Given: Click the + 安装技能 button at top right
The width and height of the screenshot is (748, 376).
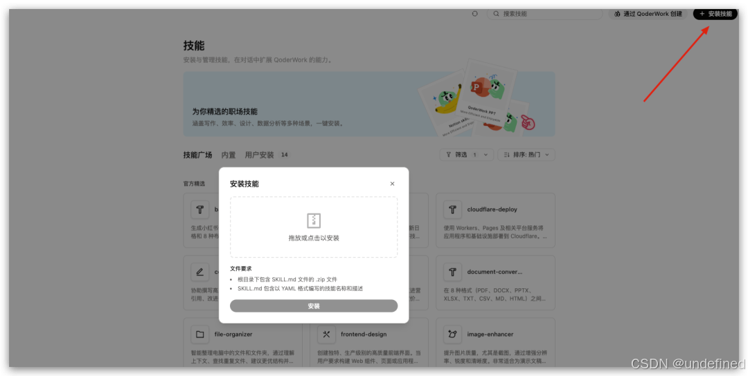Looking at the screenshot, I should 715,14.
